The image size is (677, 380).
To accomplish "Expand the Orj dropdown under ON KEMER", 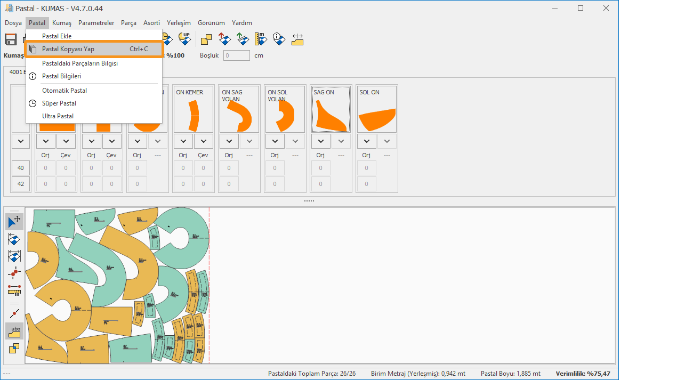I will coord(183,141).
